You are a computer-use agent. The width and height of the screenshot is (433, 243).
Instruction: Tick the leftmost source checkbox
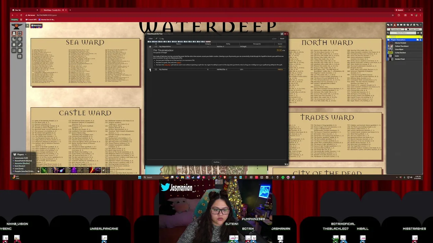pyautogui.click(x=148, y=42)
